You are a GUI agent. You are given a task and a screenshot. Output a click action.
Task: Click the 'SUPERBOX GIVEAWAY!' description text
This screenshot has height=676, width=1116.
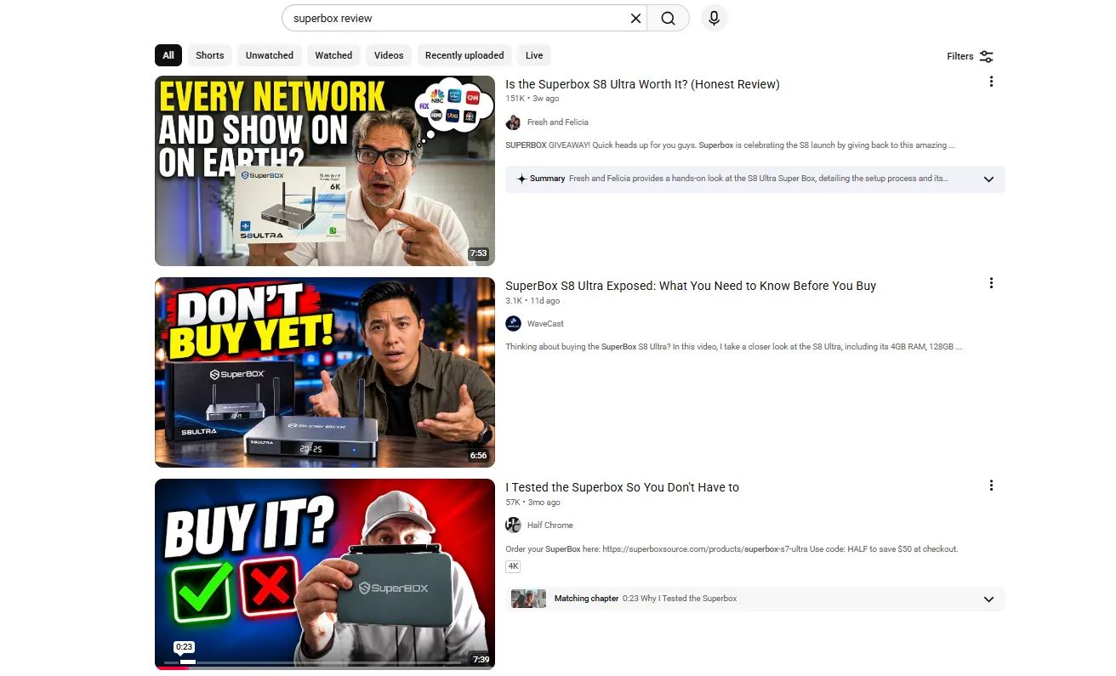[730, 145]
